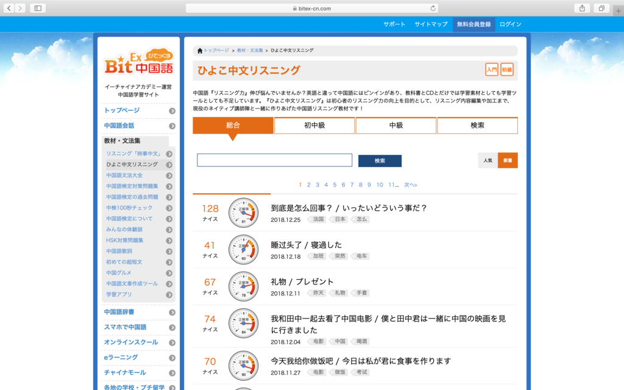Open サポート in top menu
The width and height of the screenshot is (624, 390).
tap(394, 24)
